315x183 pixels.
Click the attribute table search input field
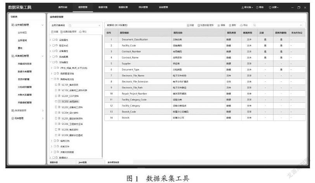278,25
